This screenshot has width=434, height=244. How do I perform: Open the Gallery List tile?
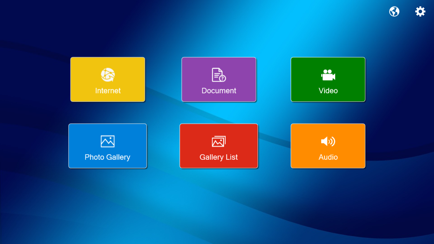click(x=219, y=146)
